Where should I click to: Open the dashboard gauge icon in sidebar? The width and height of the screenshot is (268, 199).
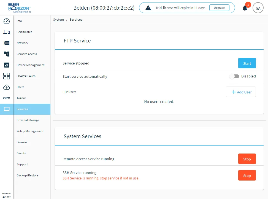click(x=7, y=21)
